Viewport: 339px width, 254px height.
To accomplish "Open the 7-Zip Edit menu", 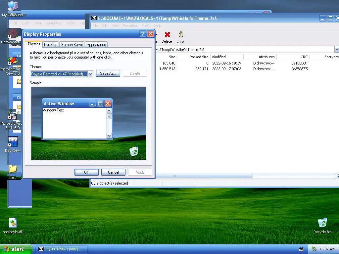I will pos(105,25).
